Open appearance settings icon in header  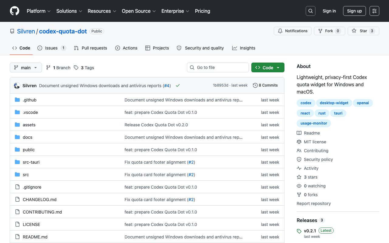(x=374, y=11)
